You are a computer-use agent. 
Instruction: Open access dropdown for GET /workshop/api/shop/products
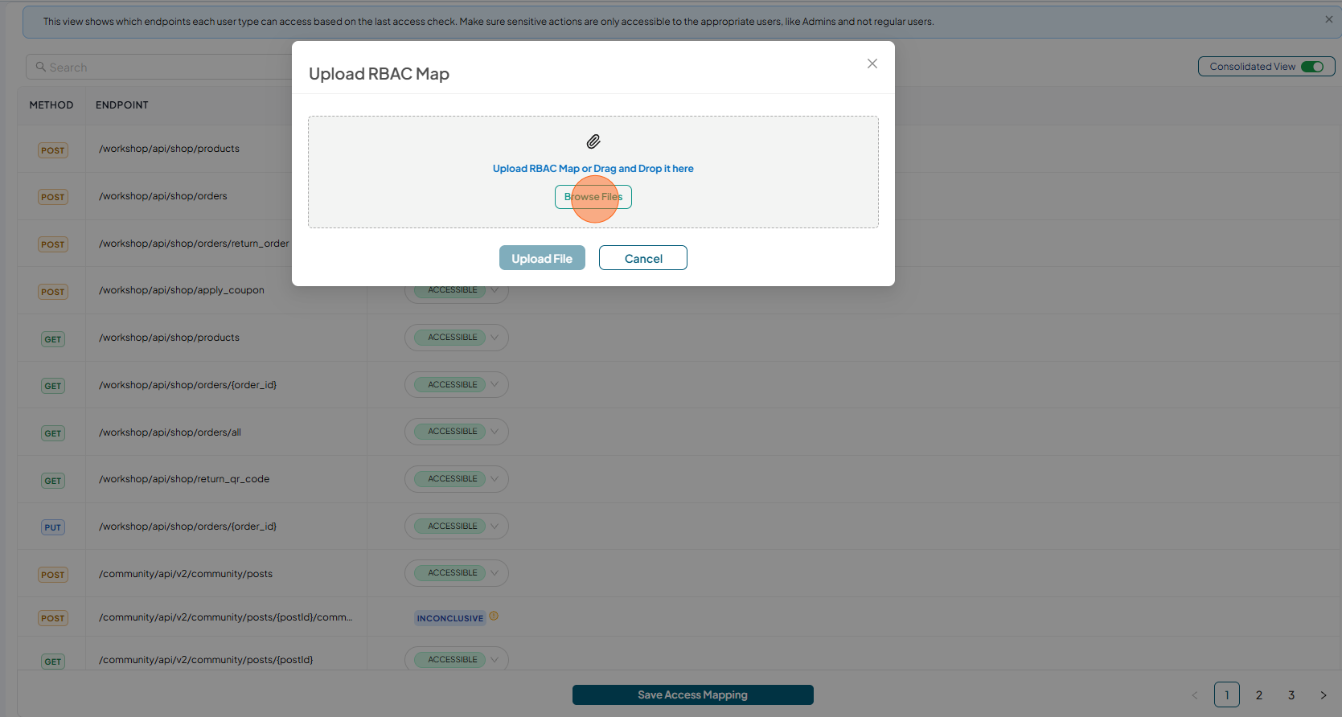(x=457, y=338)
